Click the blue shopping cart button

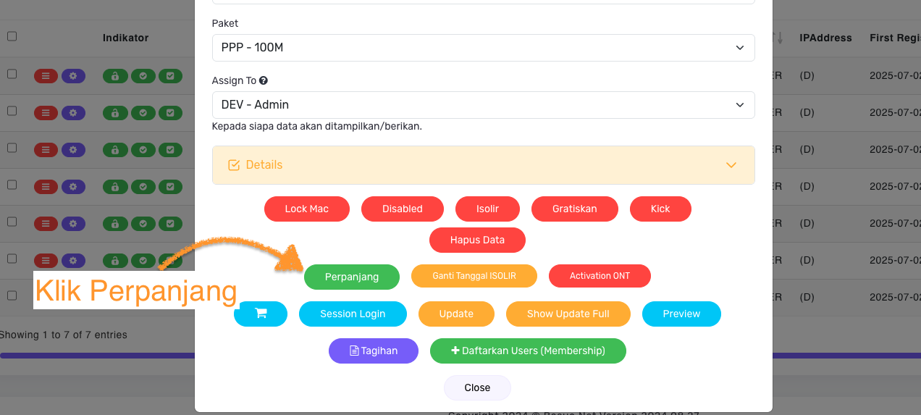pyautogui.click(x=261, y=314)
